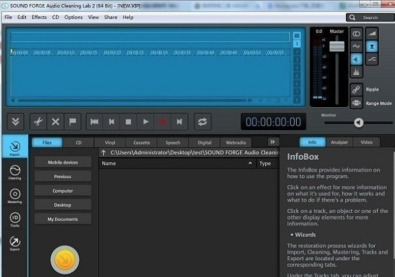
Task: Set a marker with the flag icon
Action: [x=73, y=122]
